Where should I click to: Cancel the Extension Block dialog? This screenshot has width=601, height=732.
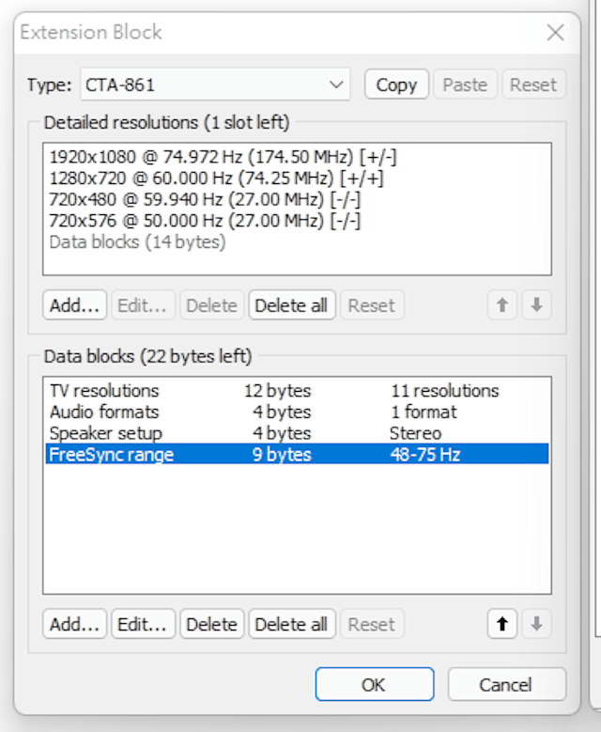pyautogui.click(x=506, y=685)
